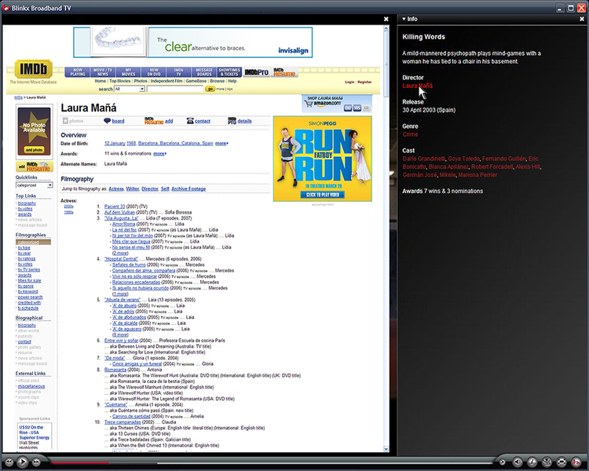The width and height of the screenshot is (589, 471).
Task: Click the IMDbPro details icon
Action: click(x=232, y=121)
